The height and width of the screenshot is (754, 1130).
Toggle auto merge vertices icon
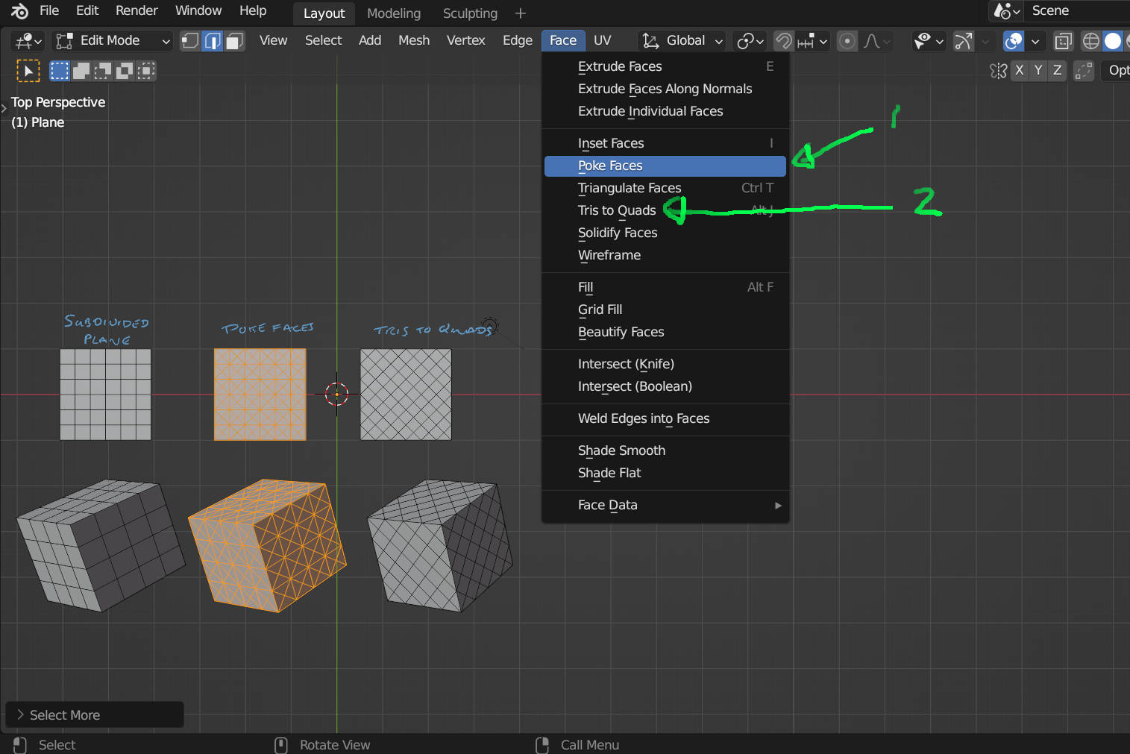tap(1083, 71)
